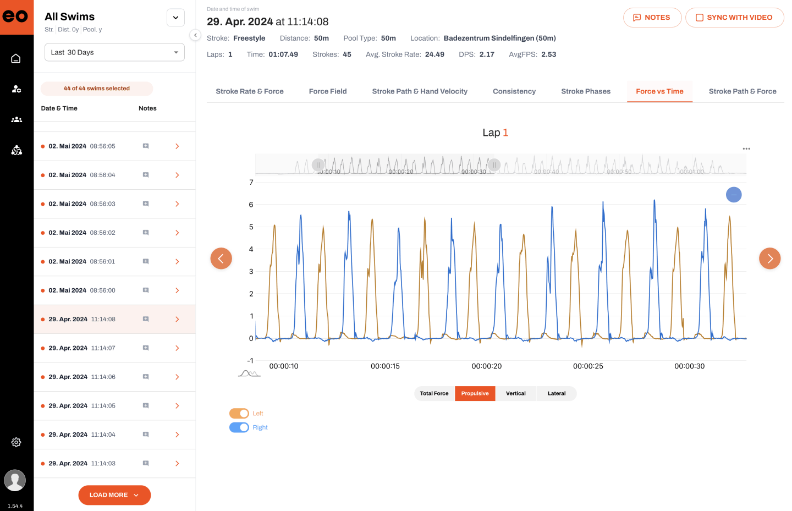The image size is (792, 511).
Task: Switch to Force Field tab
Action: pyautogui.click(x=328, y=91)
